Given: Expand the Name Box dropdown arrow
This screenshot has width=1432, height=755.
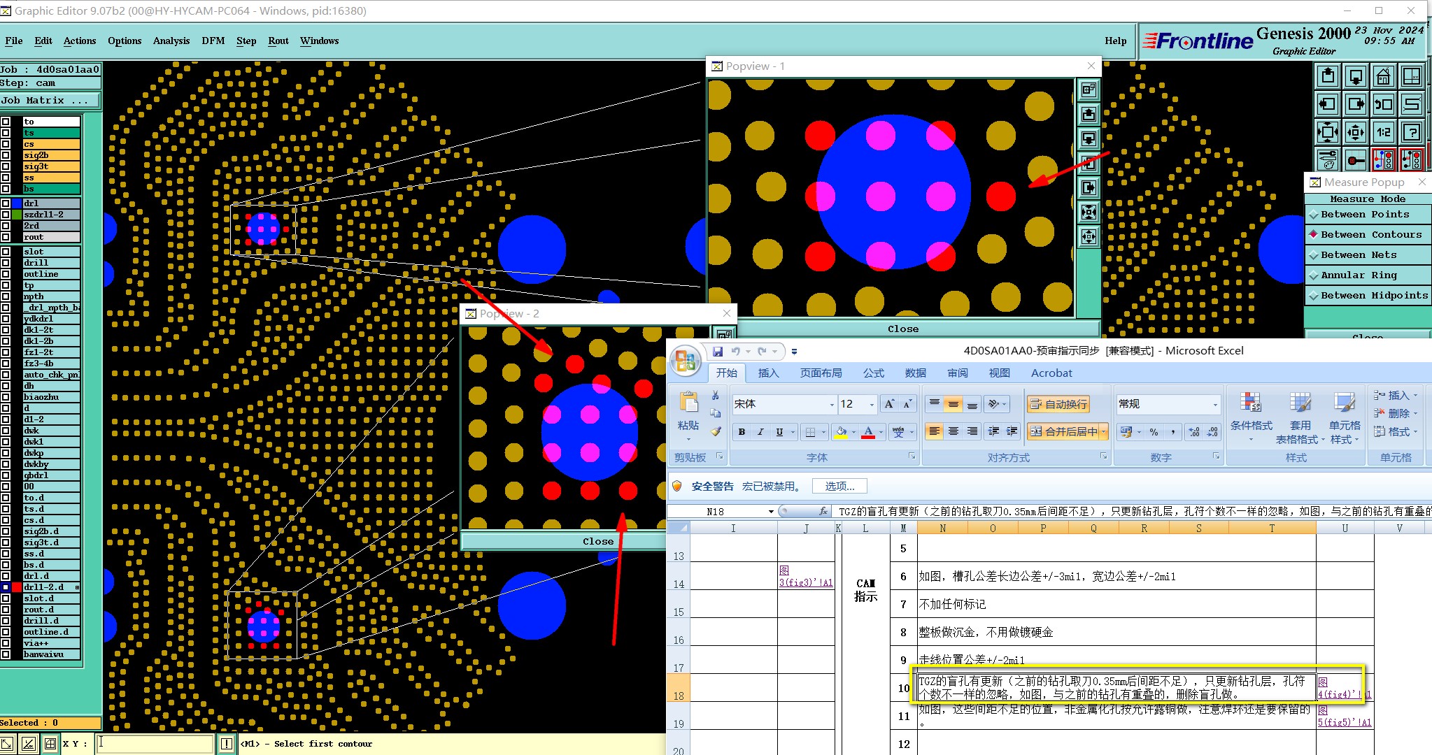Looking at the screenshot, I should [x=770, y=512].
